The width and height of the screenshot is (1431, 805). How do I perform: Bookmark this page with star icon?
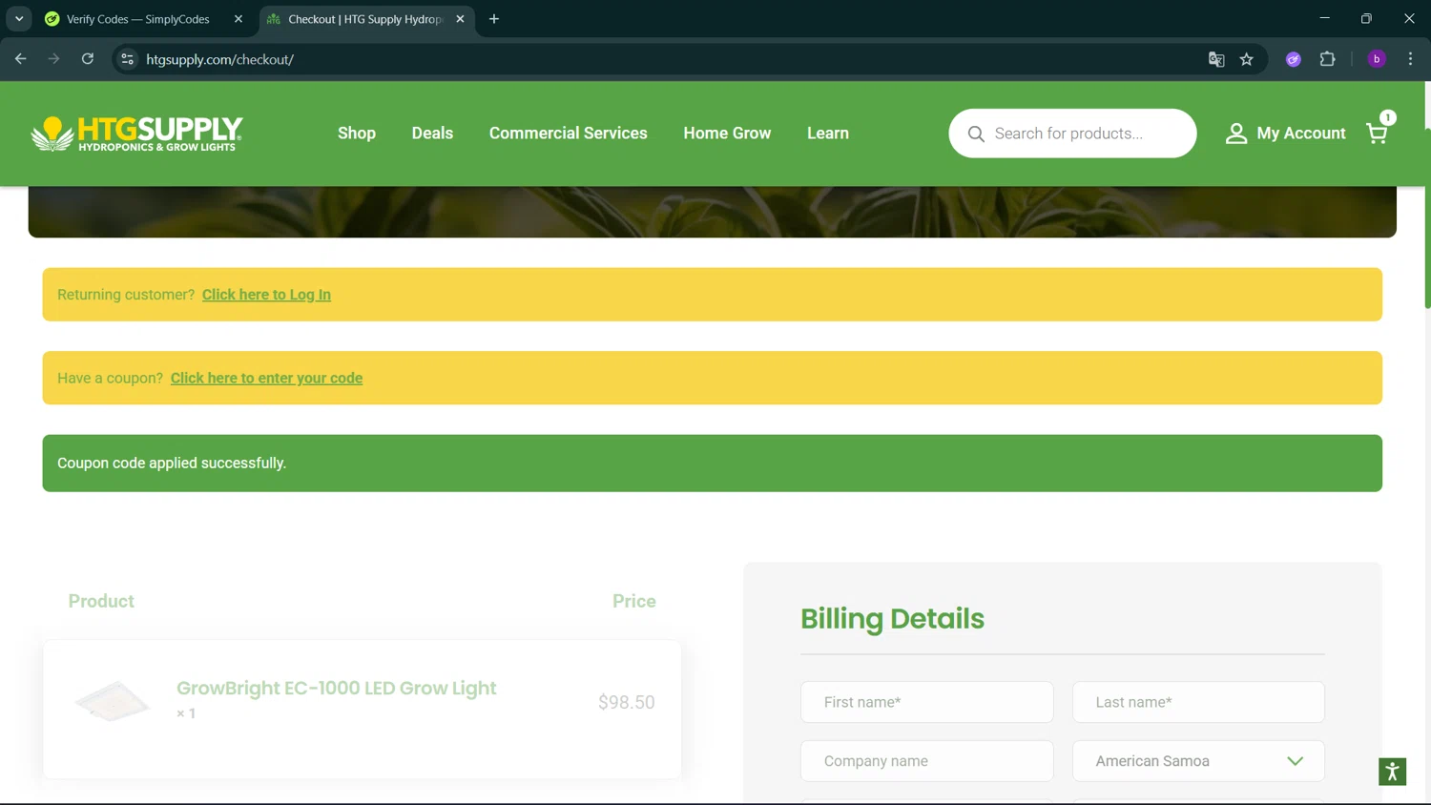click(x=1246, y=59)
